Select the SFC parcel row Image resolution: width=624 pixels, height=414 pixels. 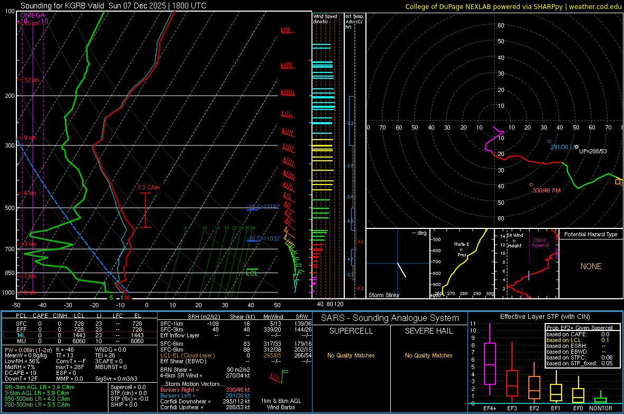coord(79,324)
